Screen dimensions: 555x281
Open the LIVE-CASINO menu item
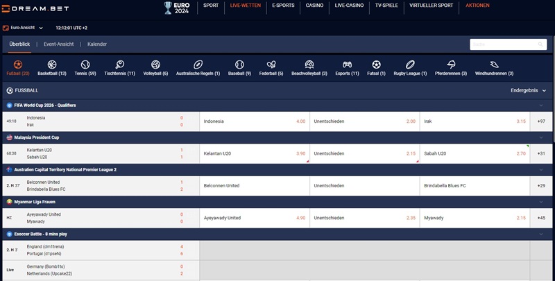tap(349, 6)
